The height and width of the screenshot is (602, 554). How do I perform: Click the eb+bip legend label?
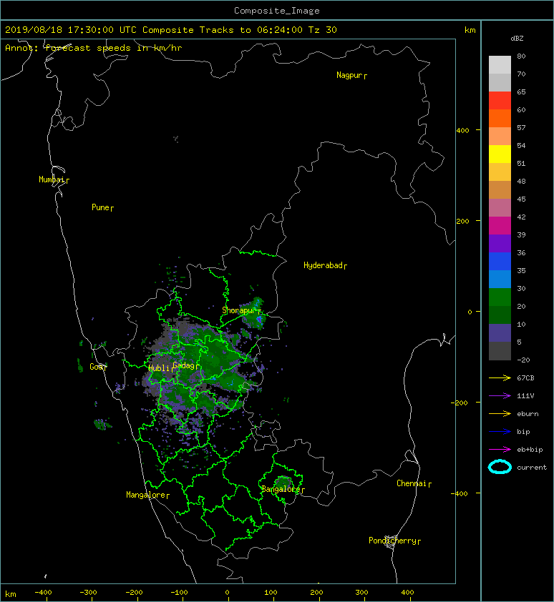(530, 450)
